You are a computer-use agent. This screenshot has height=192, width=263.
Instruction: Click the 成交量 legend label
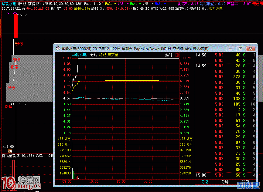pos(113,55)
